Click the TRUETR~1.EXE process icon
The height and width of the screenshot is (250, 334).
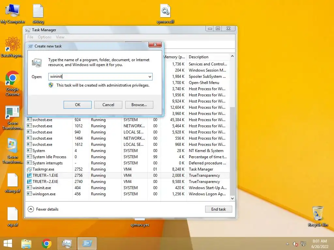point(29,175)
